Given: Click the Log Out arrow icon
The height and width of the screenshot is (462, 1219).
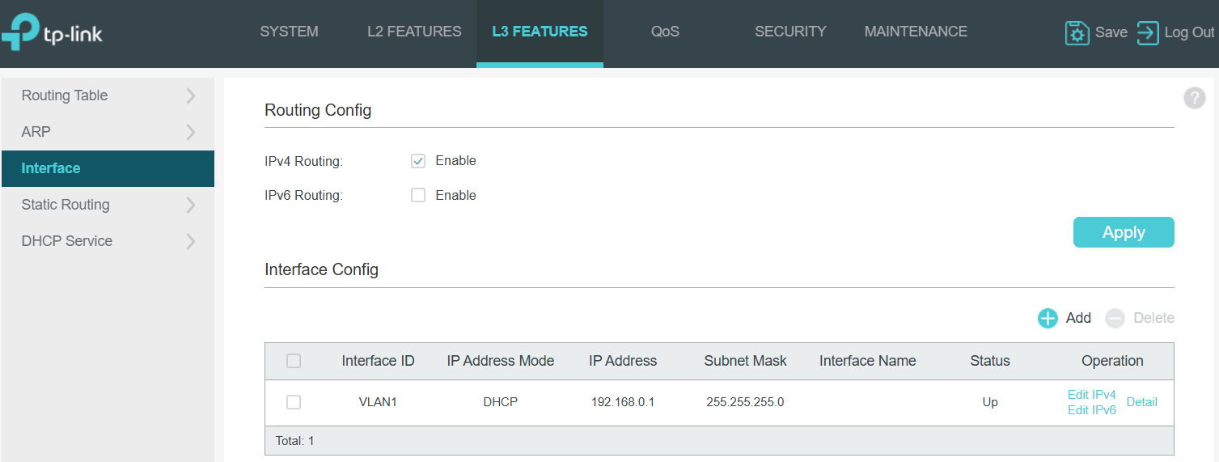Looking at the screenshot, I should pos(1147,33).
